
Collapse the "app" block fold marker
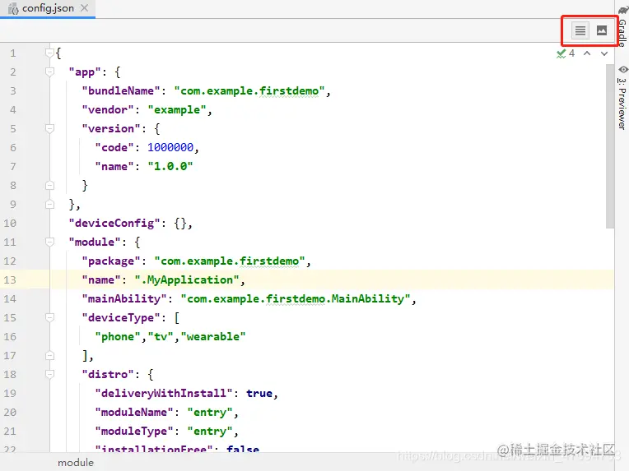(49, 72)
